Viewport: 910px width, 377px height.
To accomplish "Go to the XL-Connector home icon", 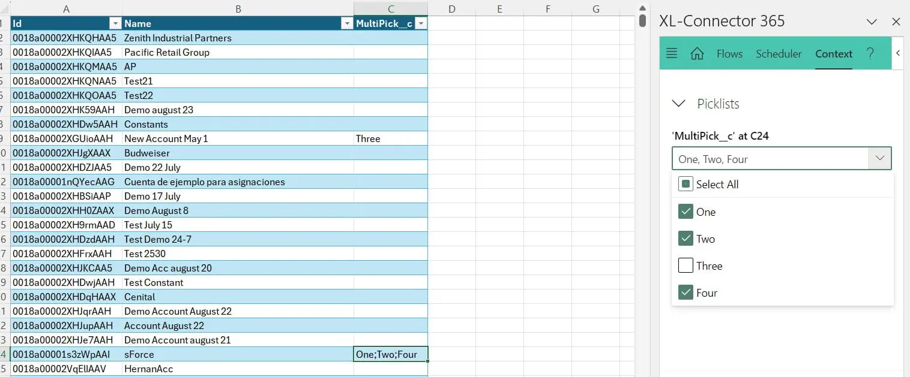I will tap(697, 53).
